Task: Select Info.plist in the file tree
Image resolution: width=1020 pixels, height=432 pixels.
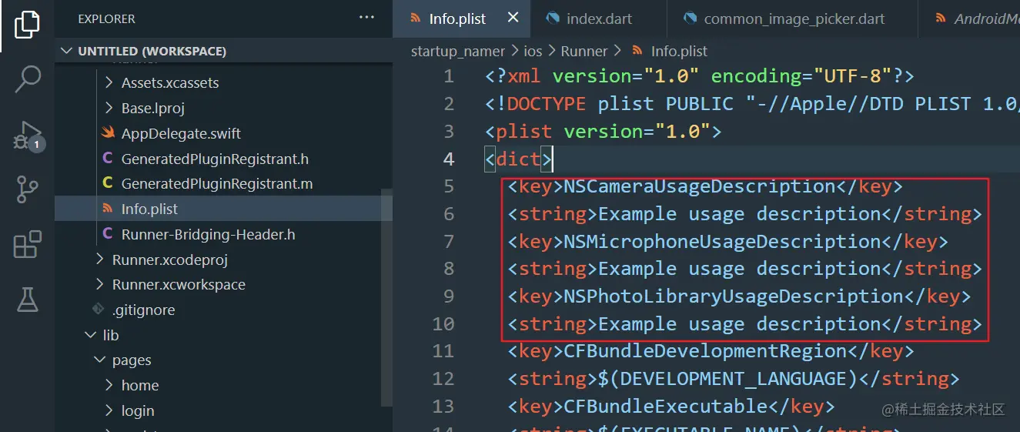Action: [223, 209]
